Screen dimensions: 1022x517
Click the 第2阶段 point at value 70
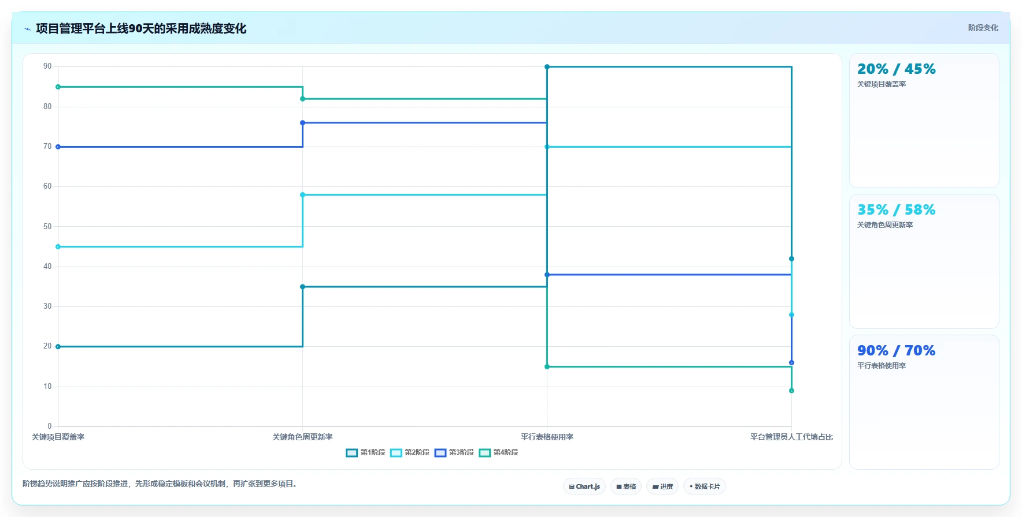tap(547, 147)
